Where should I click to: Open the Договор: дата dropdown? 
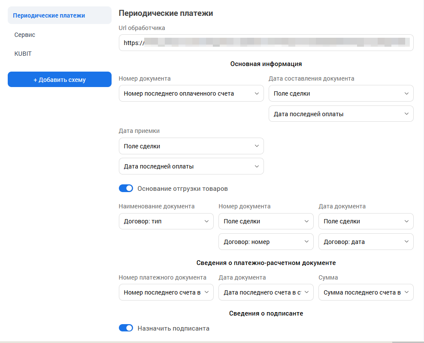[x=366, y=242]
